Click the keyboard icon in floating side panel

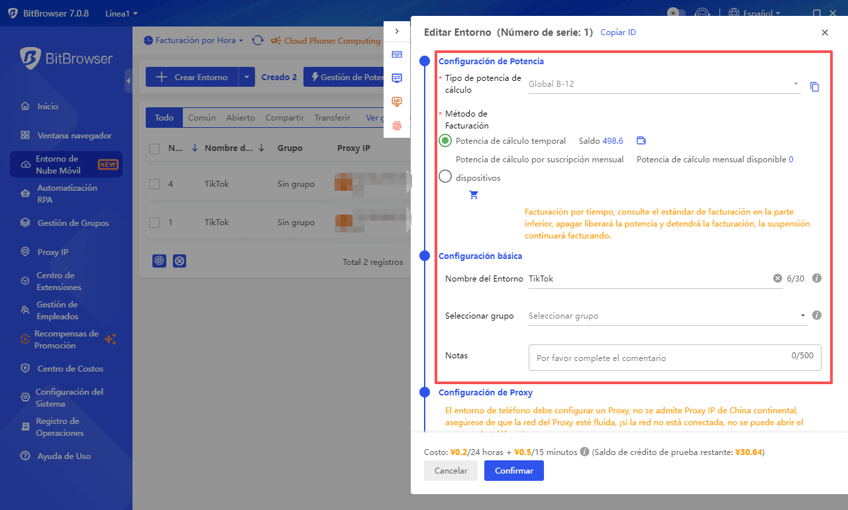(397, 54)
